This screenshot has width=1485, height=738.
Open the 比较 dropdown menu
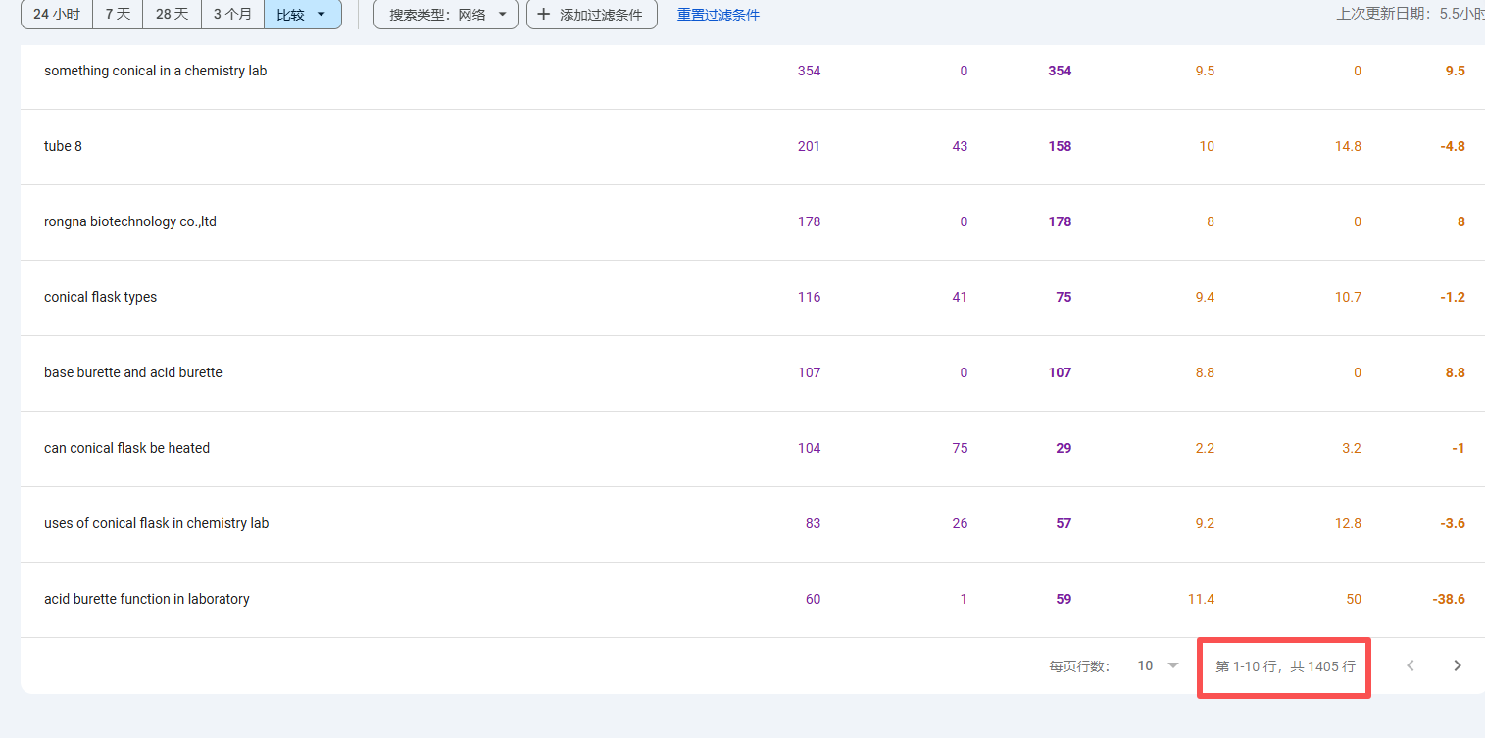(x=302, y=15)
